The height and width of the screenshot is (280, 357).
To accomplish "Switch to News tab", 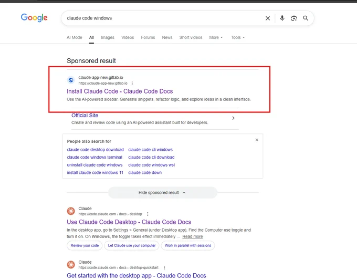I will point(167,37).
